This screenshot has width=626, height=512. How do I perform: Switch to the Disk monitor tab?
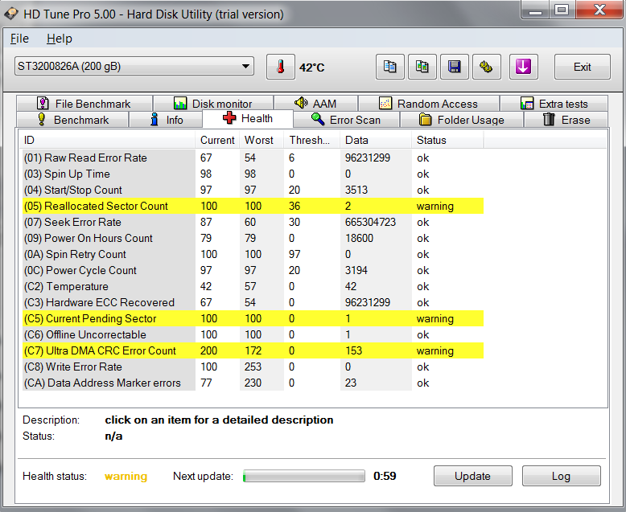tap(213, 104)
